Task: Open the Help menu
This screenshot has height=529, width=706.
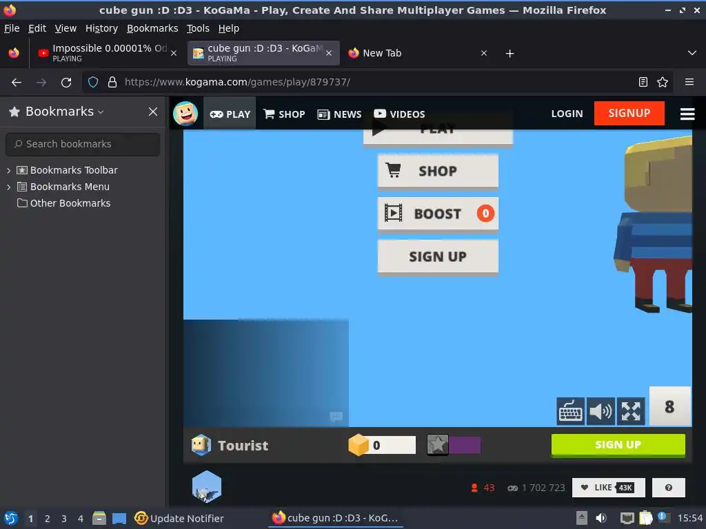Action: (x=228, y=28)
